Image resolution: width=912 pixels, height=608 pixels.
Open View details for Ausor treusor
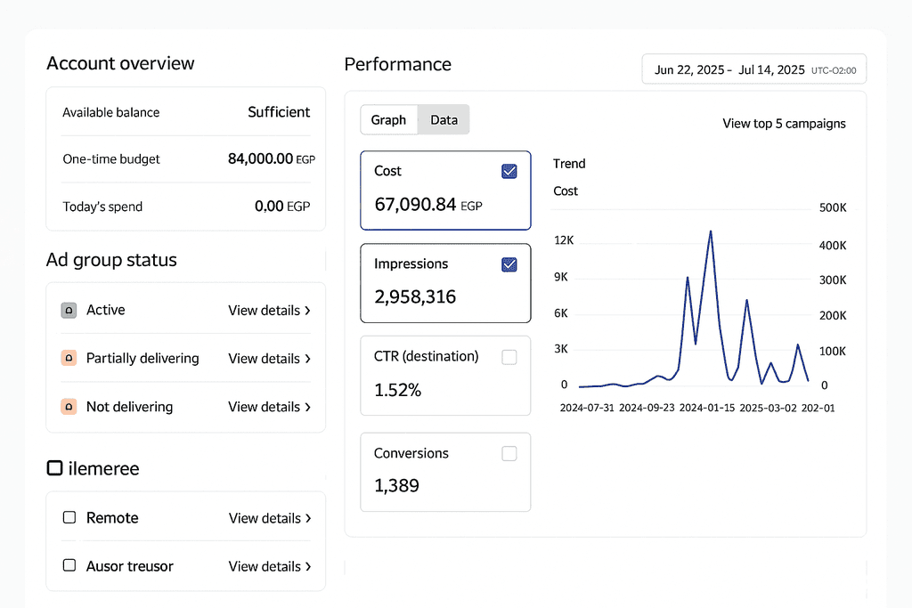[x=269, y=566]
